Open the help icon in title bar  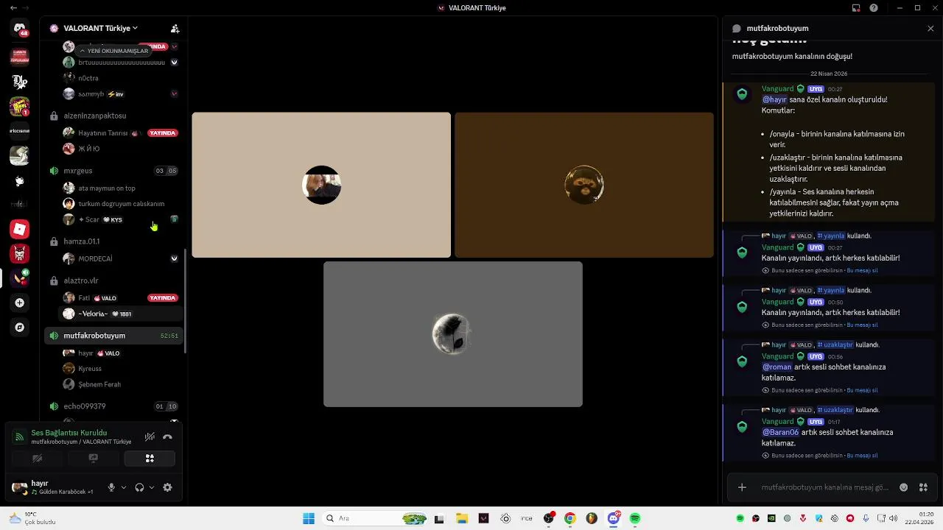click(874, 8)
